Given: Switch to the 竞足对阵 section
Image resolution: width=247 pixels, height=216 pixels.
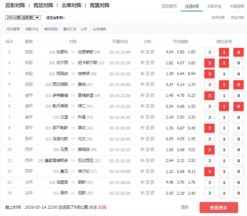Looking at the screenshot, I should pos(43,6).
